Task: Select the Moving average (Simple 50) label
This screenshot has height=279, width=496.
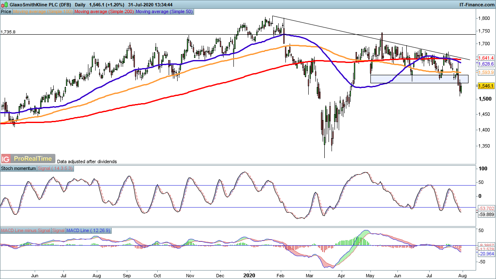Action: coord(164,12)
